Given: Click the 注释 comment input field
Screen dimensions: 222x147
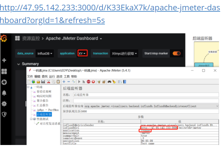Looking at the screenshot, I should point(146,101).
